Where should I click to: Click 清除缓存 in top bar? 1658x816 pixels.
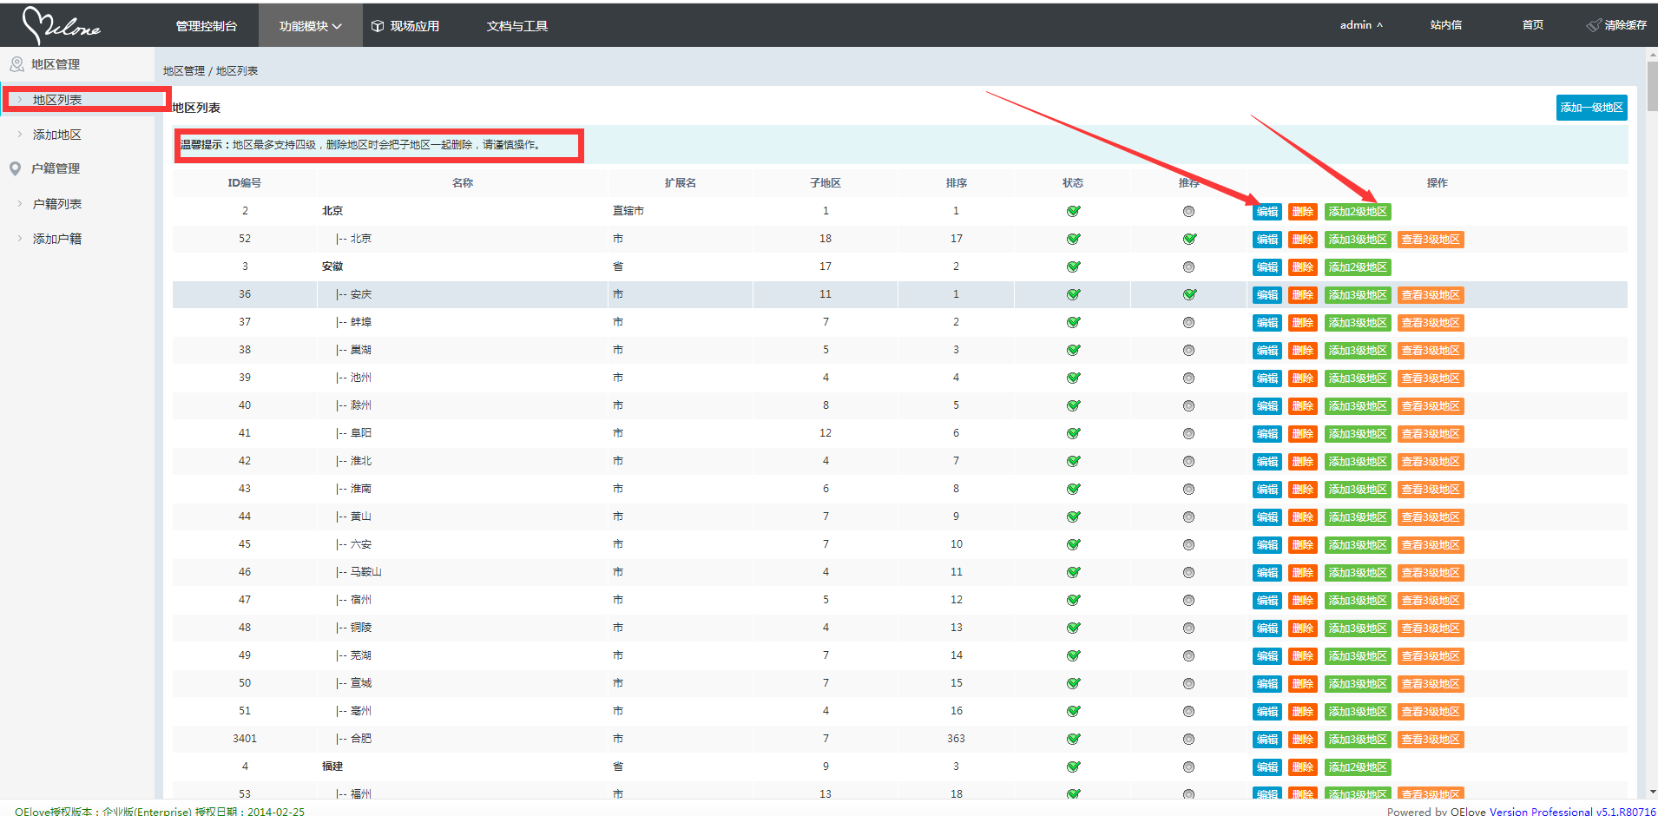[x=1625, y=25]
